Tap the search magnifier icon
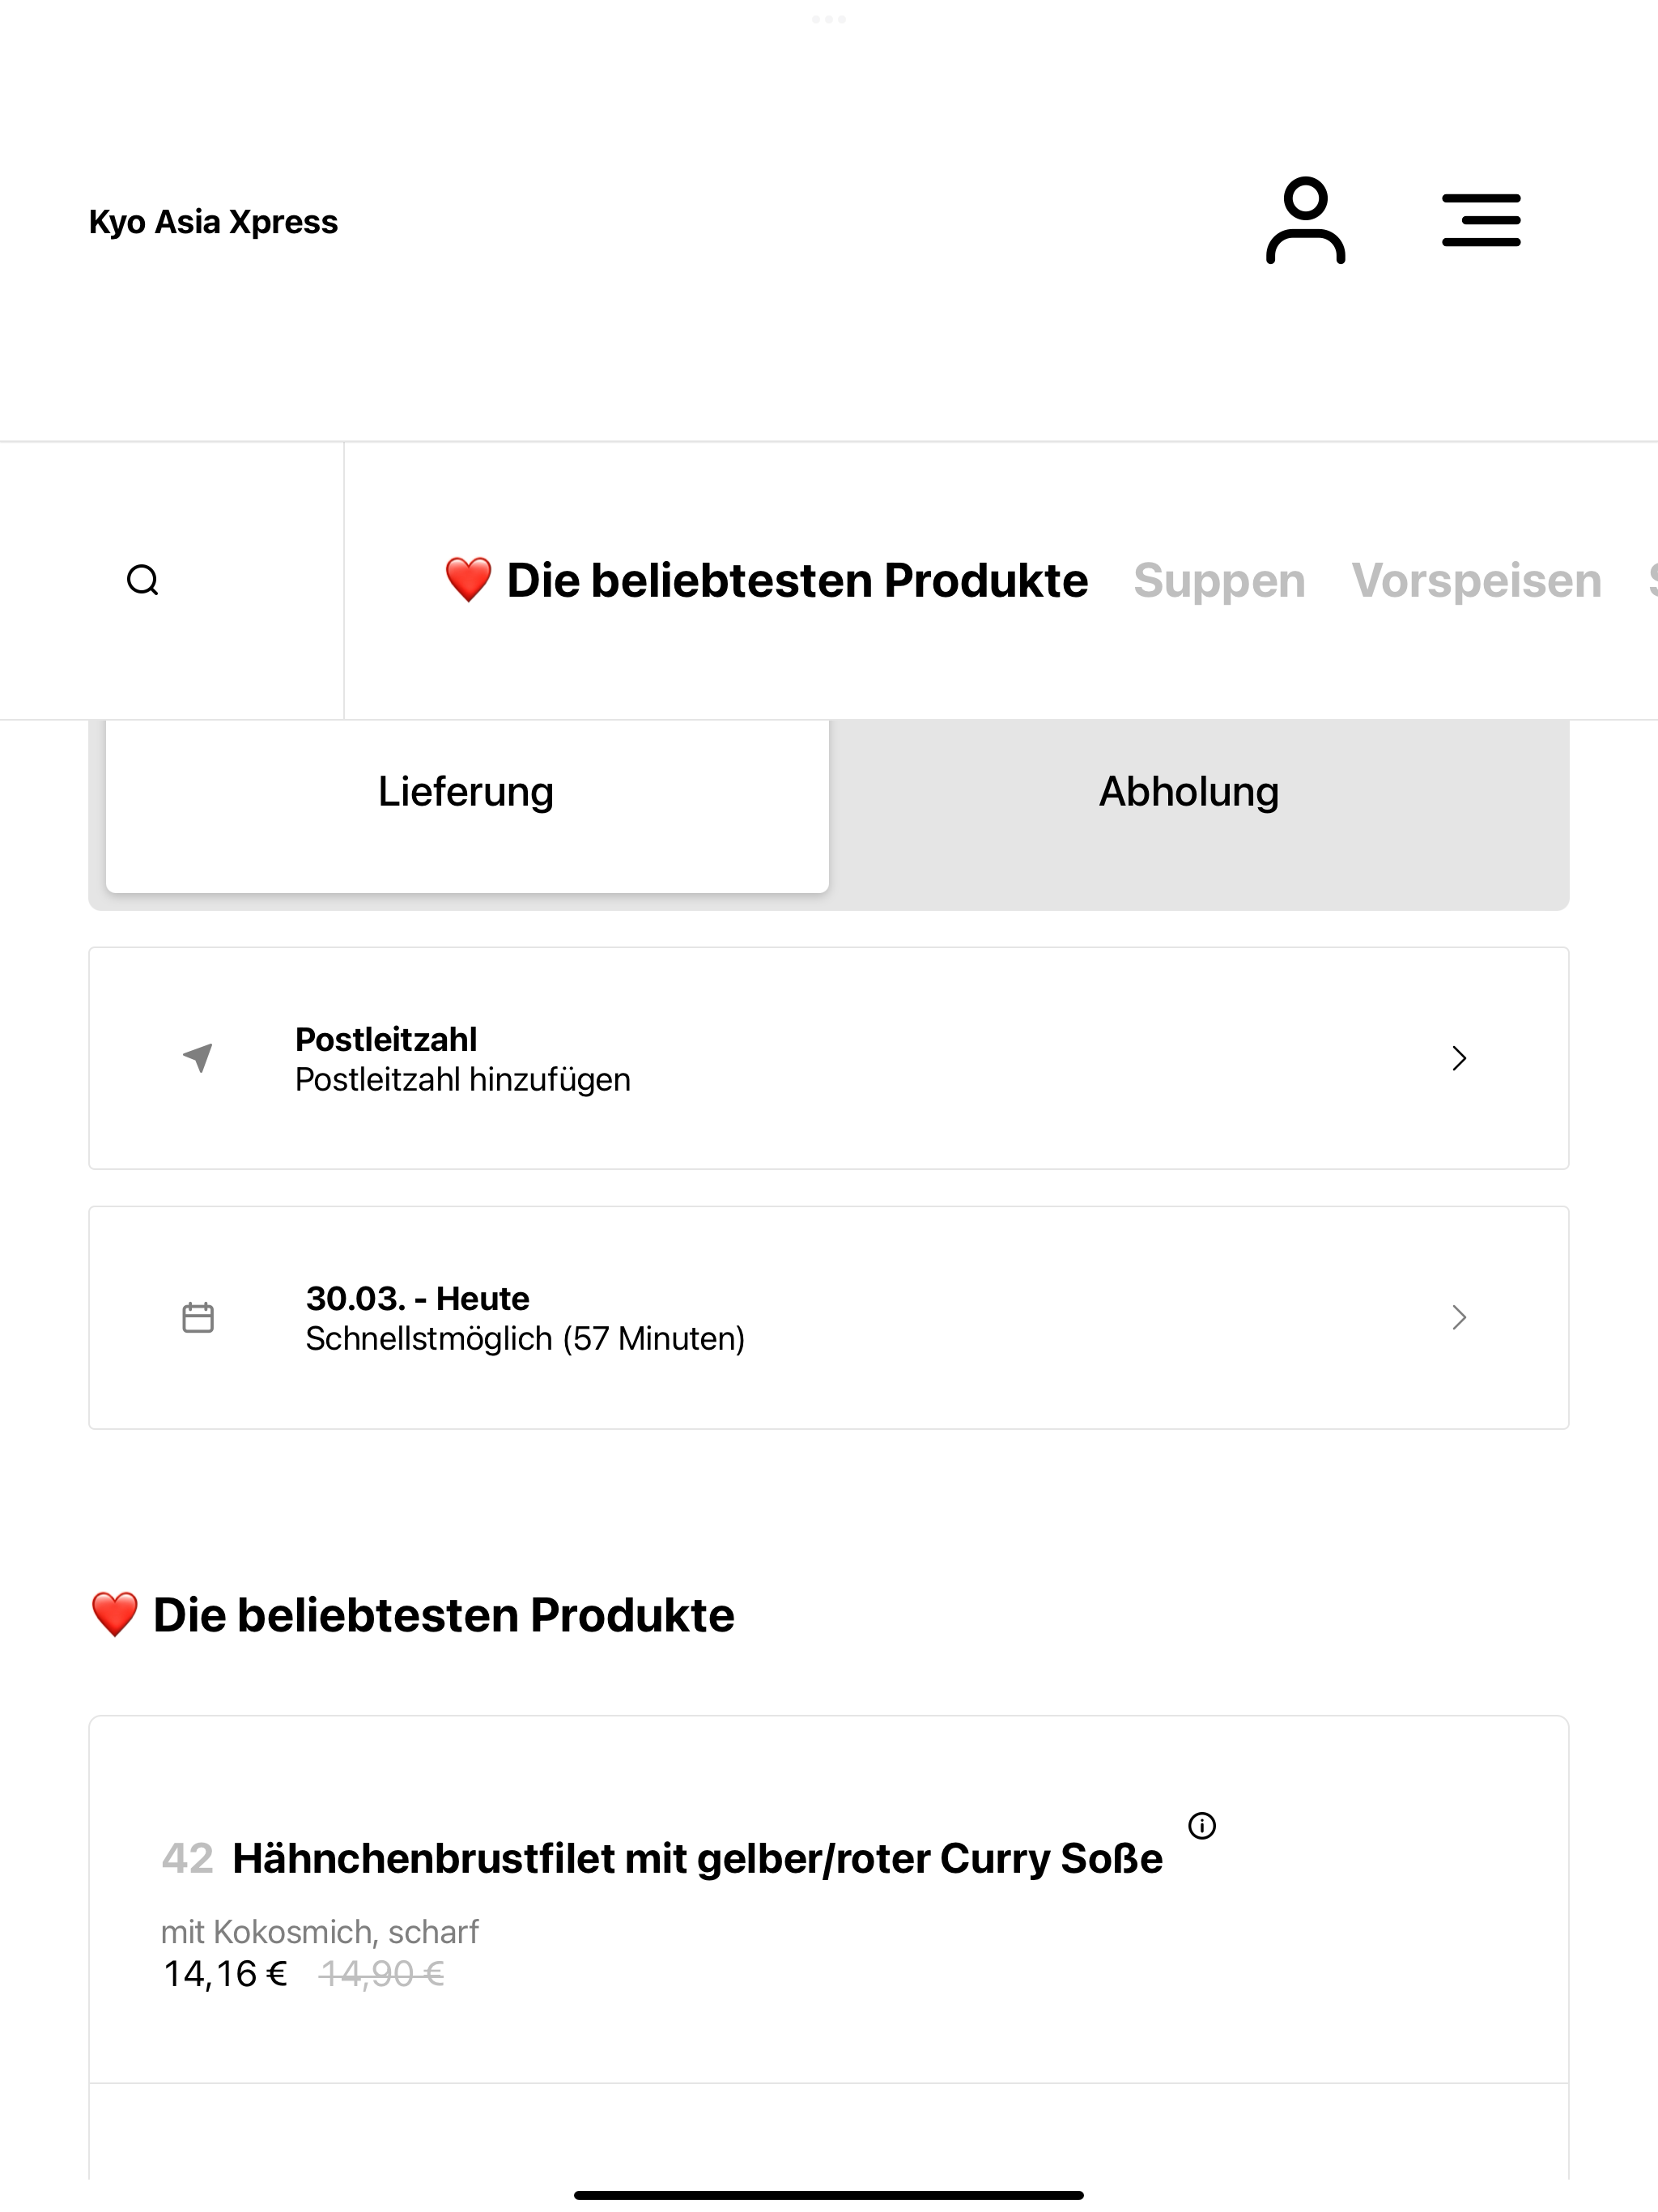Viewport: 1658px width, 2212px height. tap(143, 580)
